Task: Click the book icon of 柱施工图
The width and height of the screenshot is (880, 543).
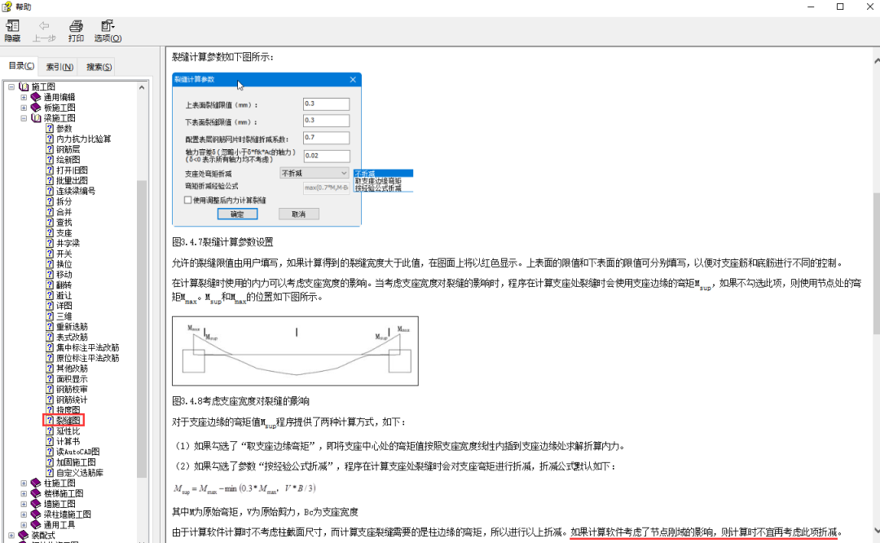Action: click(35, 483)
